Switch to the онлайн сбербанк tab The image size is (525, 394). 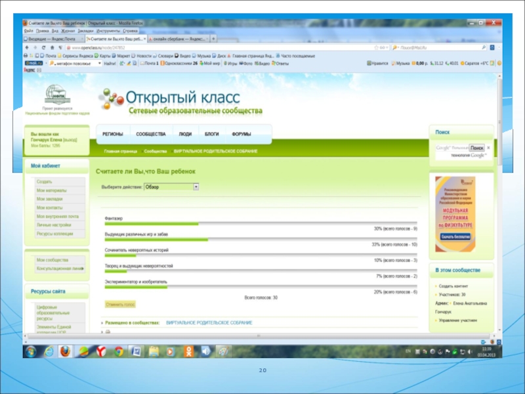pyautogui.click(x=178, y=39)
